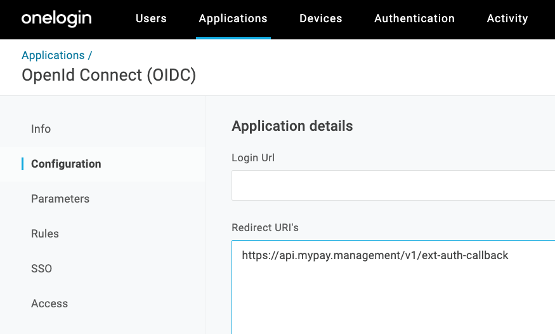Viewport: 555px width, 334px height.
Task: Open the Rules sidebar tab
Action: pyautogui.click(x=45, y=234)
